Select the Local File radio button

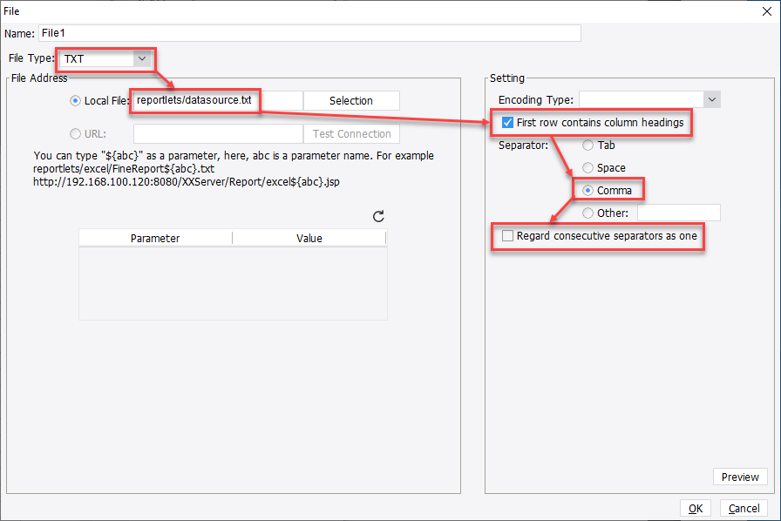pyautogui.click(x=75, y=100)
